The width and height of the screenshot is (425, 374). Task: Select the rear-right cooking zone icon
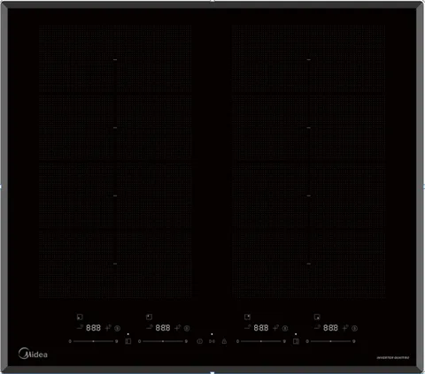[247, 317]
